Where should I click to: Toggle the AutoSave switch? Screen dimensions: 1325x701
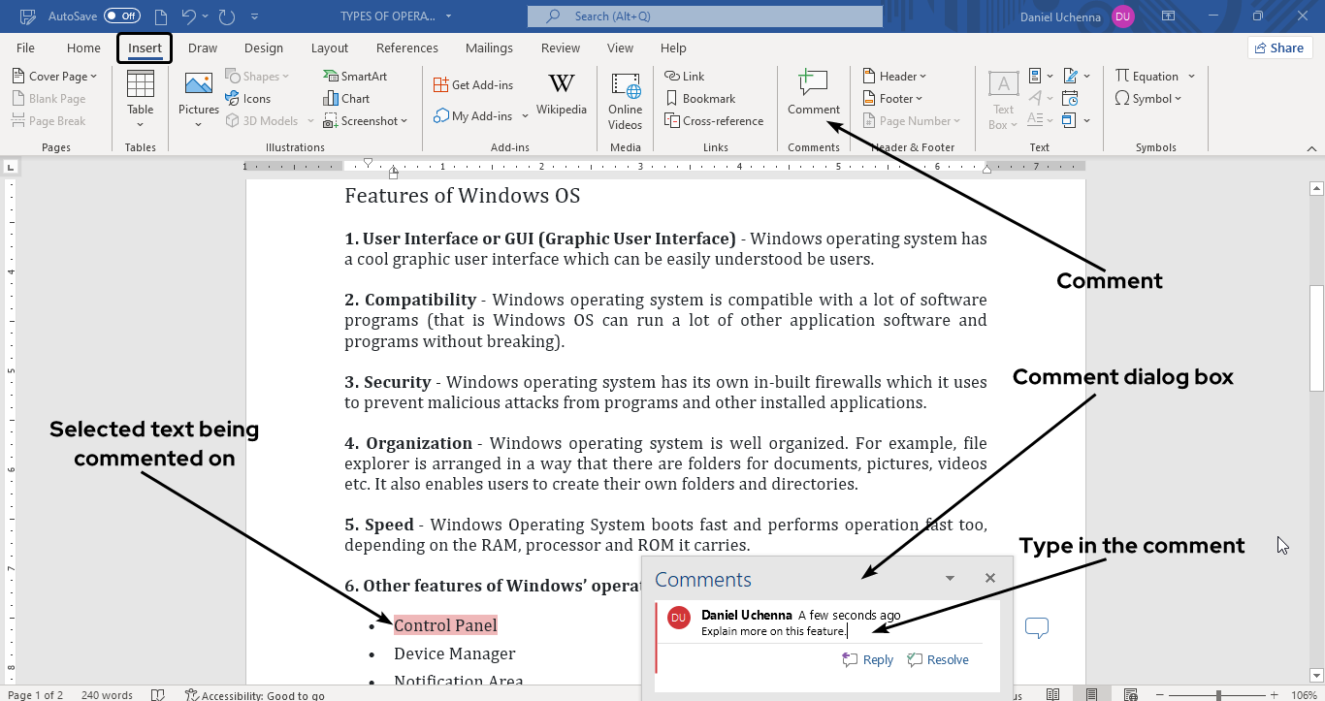pyautogui.click(x=122, y=16)
